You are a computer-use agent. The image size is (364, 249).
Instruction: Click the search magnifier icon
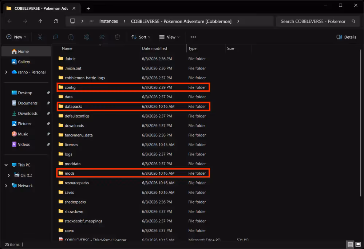[x=353, y=21]
